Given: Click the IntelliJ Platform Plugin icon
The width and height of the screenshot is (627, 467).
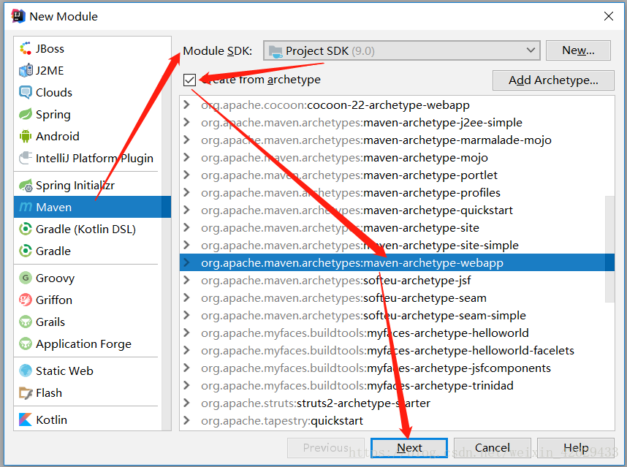Looking at the screenshot, I should (26, 158).
